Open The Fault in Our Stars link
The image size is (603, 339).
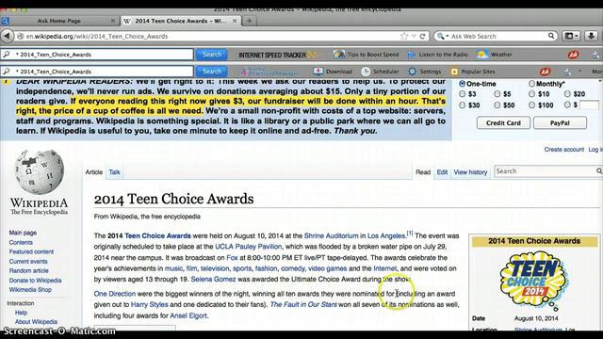tap(303, 304)
